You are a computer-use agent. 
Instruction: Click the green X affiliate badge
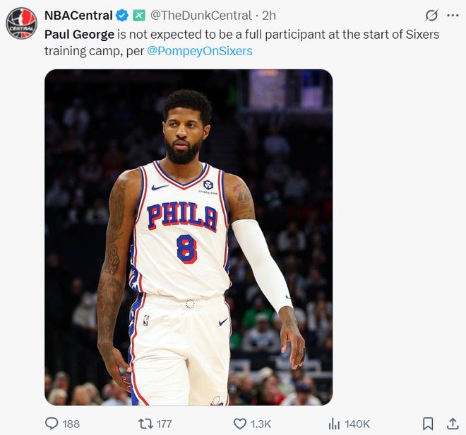[139, 16]
